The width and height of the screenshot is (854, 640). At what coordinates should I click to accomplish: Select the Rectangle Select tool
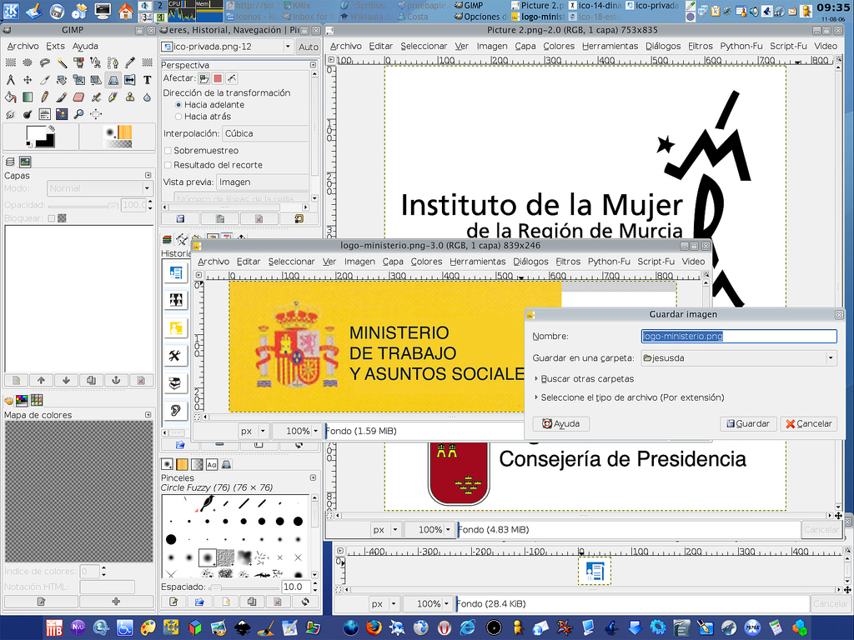pyautogui.click(x=10, y=63)
